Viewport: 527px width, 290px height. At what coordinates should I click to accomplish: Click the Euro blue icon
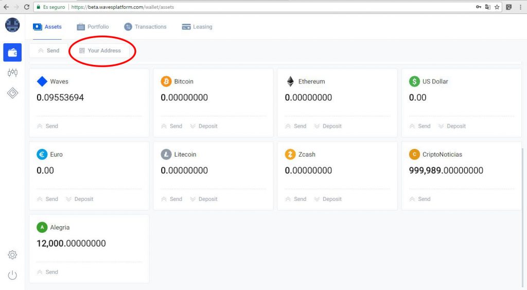(x=42, y=155)
